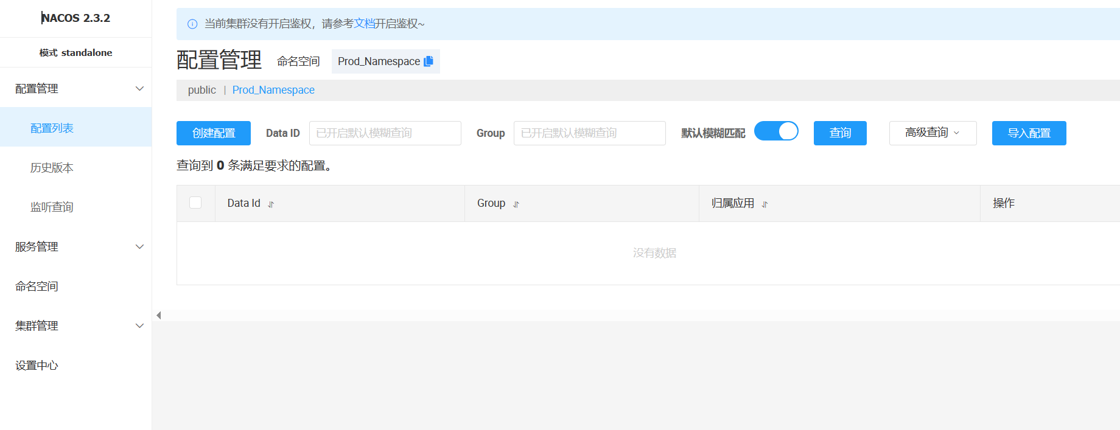The width and height of the screenshot is (1120, 430).
Task: Click the 没有数据 empty table message
Action: pos(654,253)
